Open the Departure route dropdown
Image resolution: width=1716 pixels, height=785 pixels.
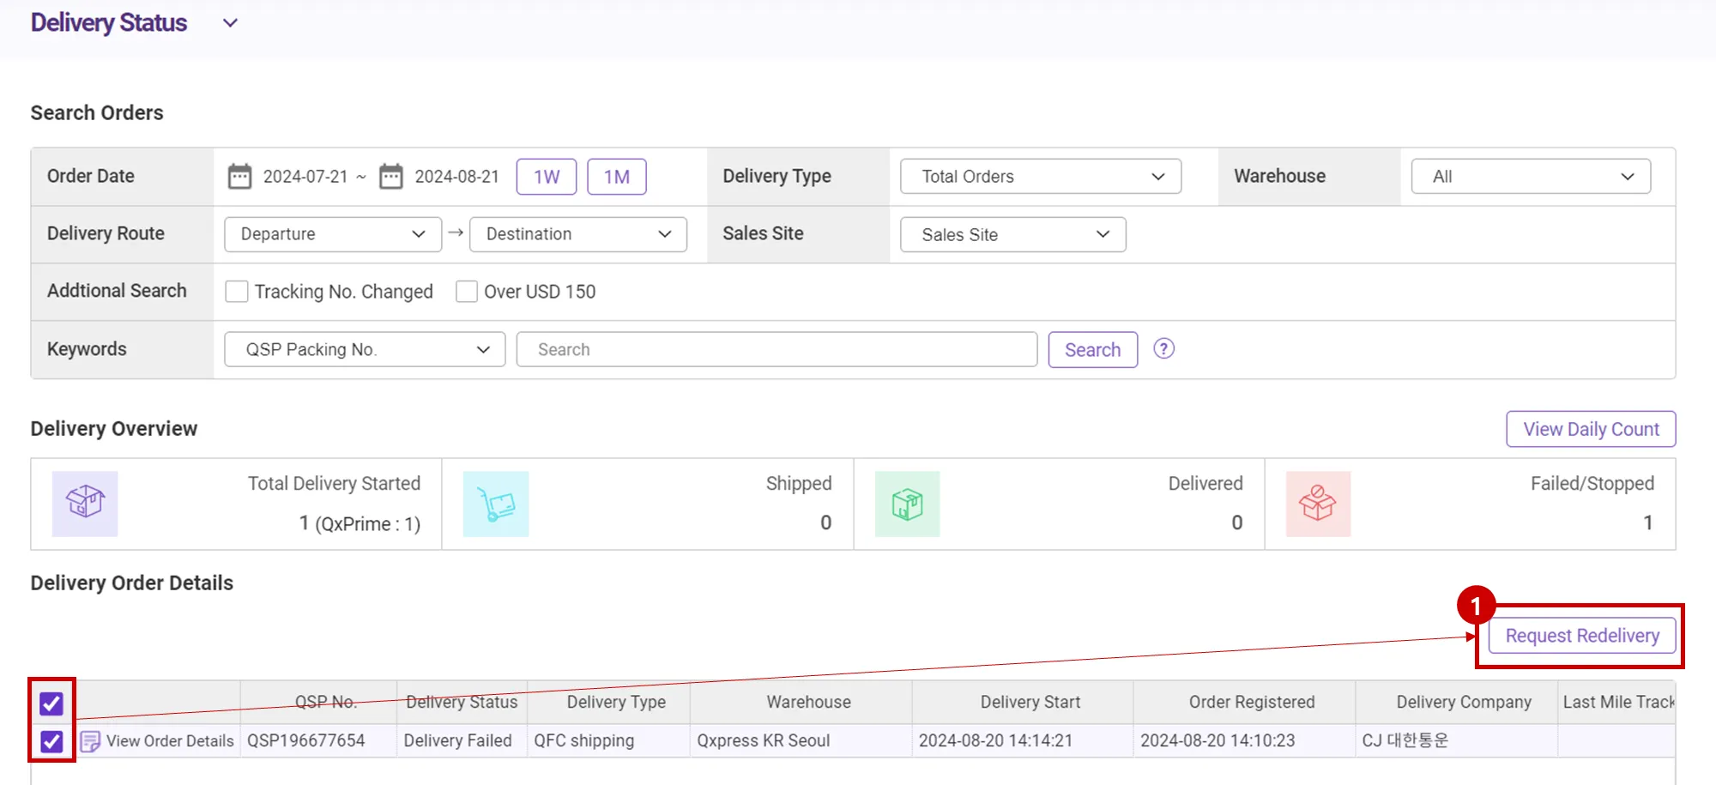coord(332,234)
